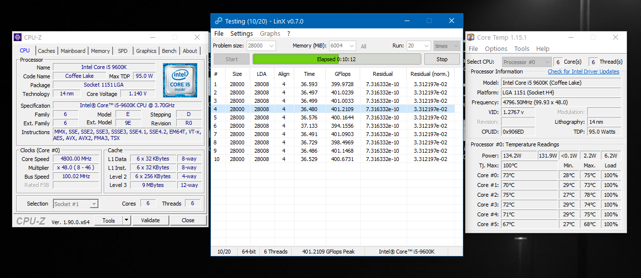Click the Core Voltage 1.140 V value
This screenshot has height=278, width=641.
pos(137,93)
